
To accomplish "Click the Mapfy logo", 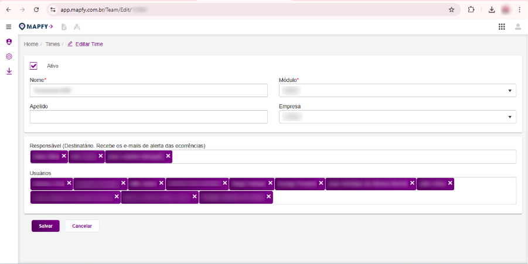I will point(36,26).
